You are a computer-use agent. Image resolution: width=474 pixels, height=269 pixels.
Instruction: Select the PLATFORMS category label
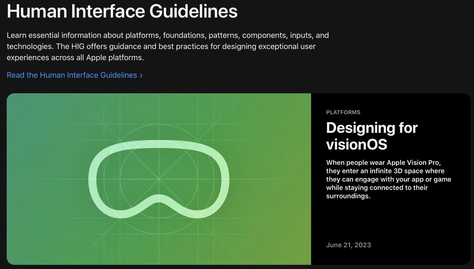pos(343,112)
